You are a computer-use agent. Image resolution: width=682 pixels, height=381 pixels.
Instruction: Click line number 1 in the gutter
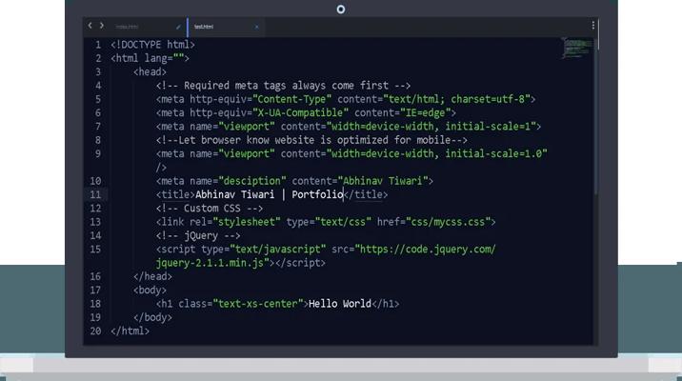[x=98, y=45]
